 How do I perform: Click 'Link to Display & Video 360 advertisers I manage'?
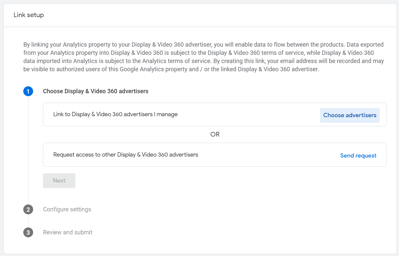115,115
